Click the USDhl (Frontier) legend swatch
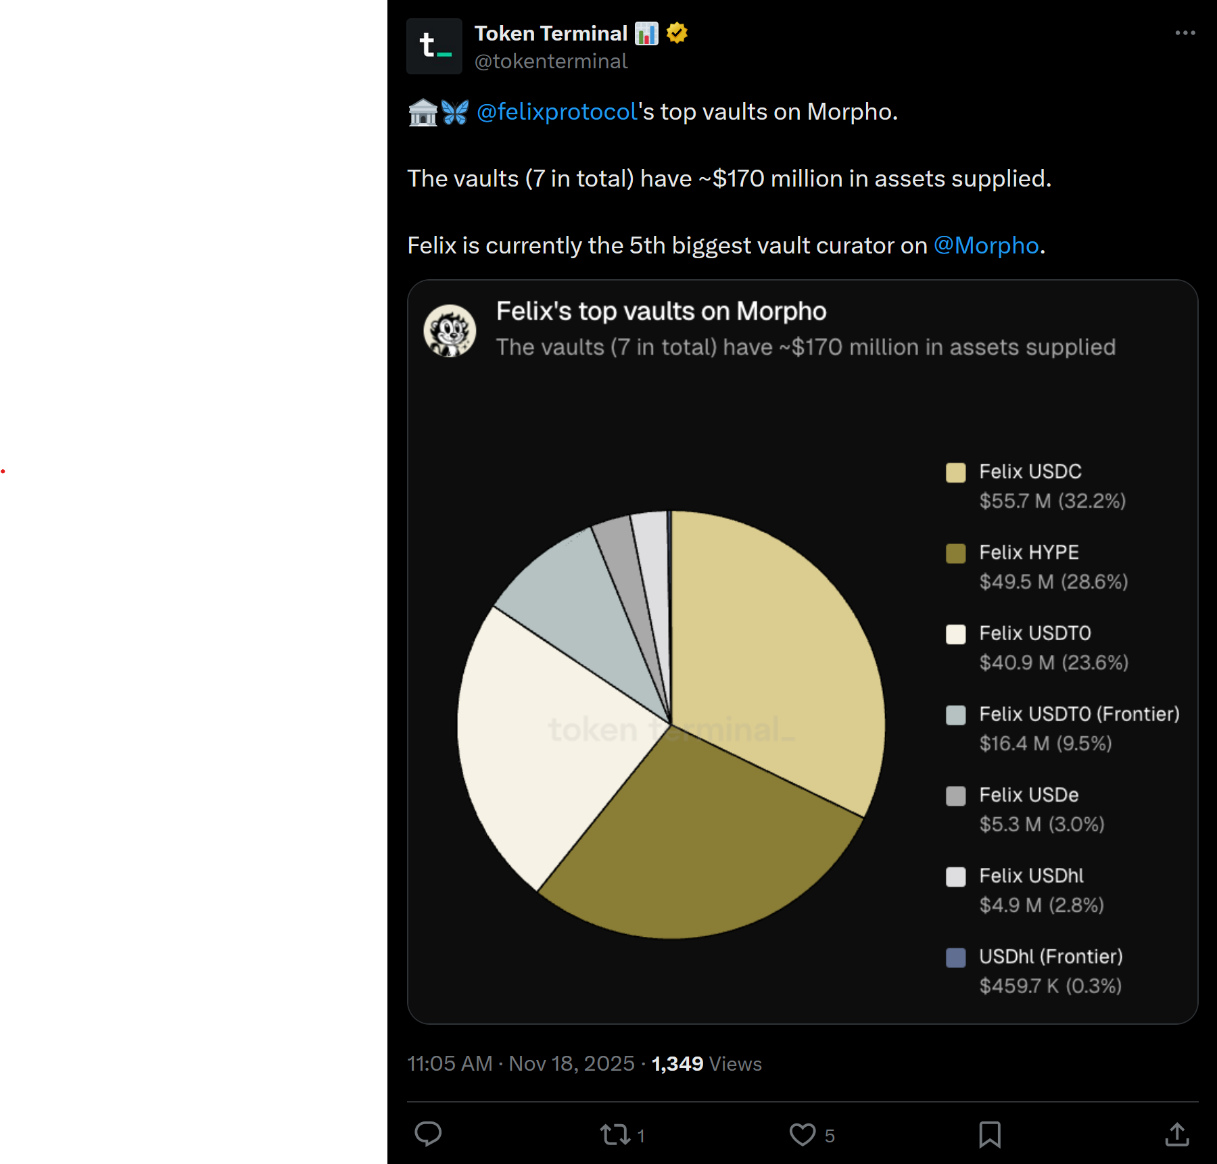 pos(955,958)
